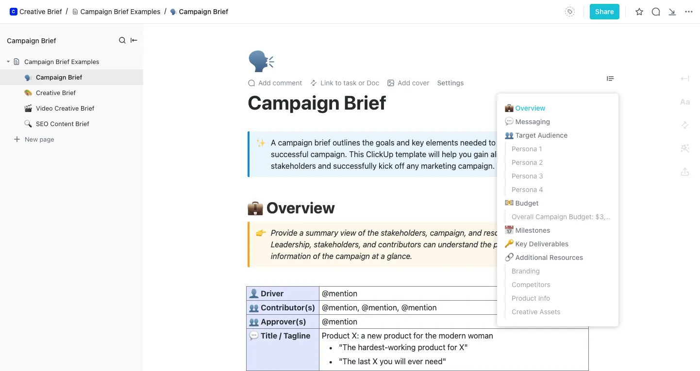Open the three-dots more options menu
700x371 pixels.
689,12
